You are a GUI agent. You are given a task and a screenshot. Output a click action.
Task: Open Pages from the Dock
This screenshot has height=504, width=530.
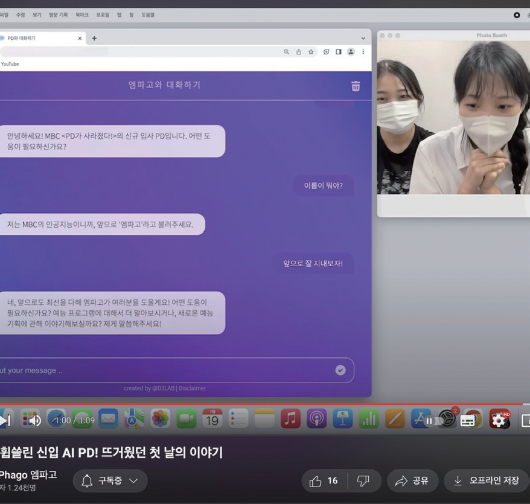pyautogui.click(x=395, y=418)
